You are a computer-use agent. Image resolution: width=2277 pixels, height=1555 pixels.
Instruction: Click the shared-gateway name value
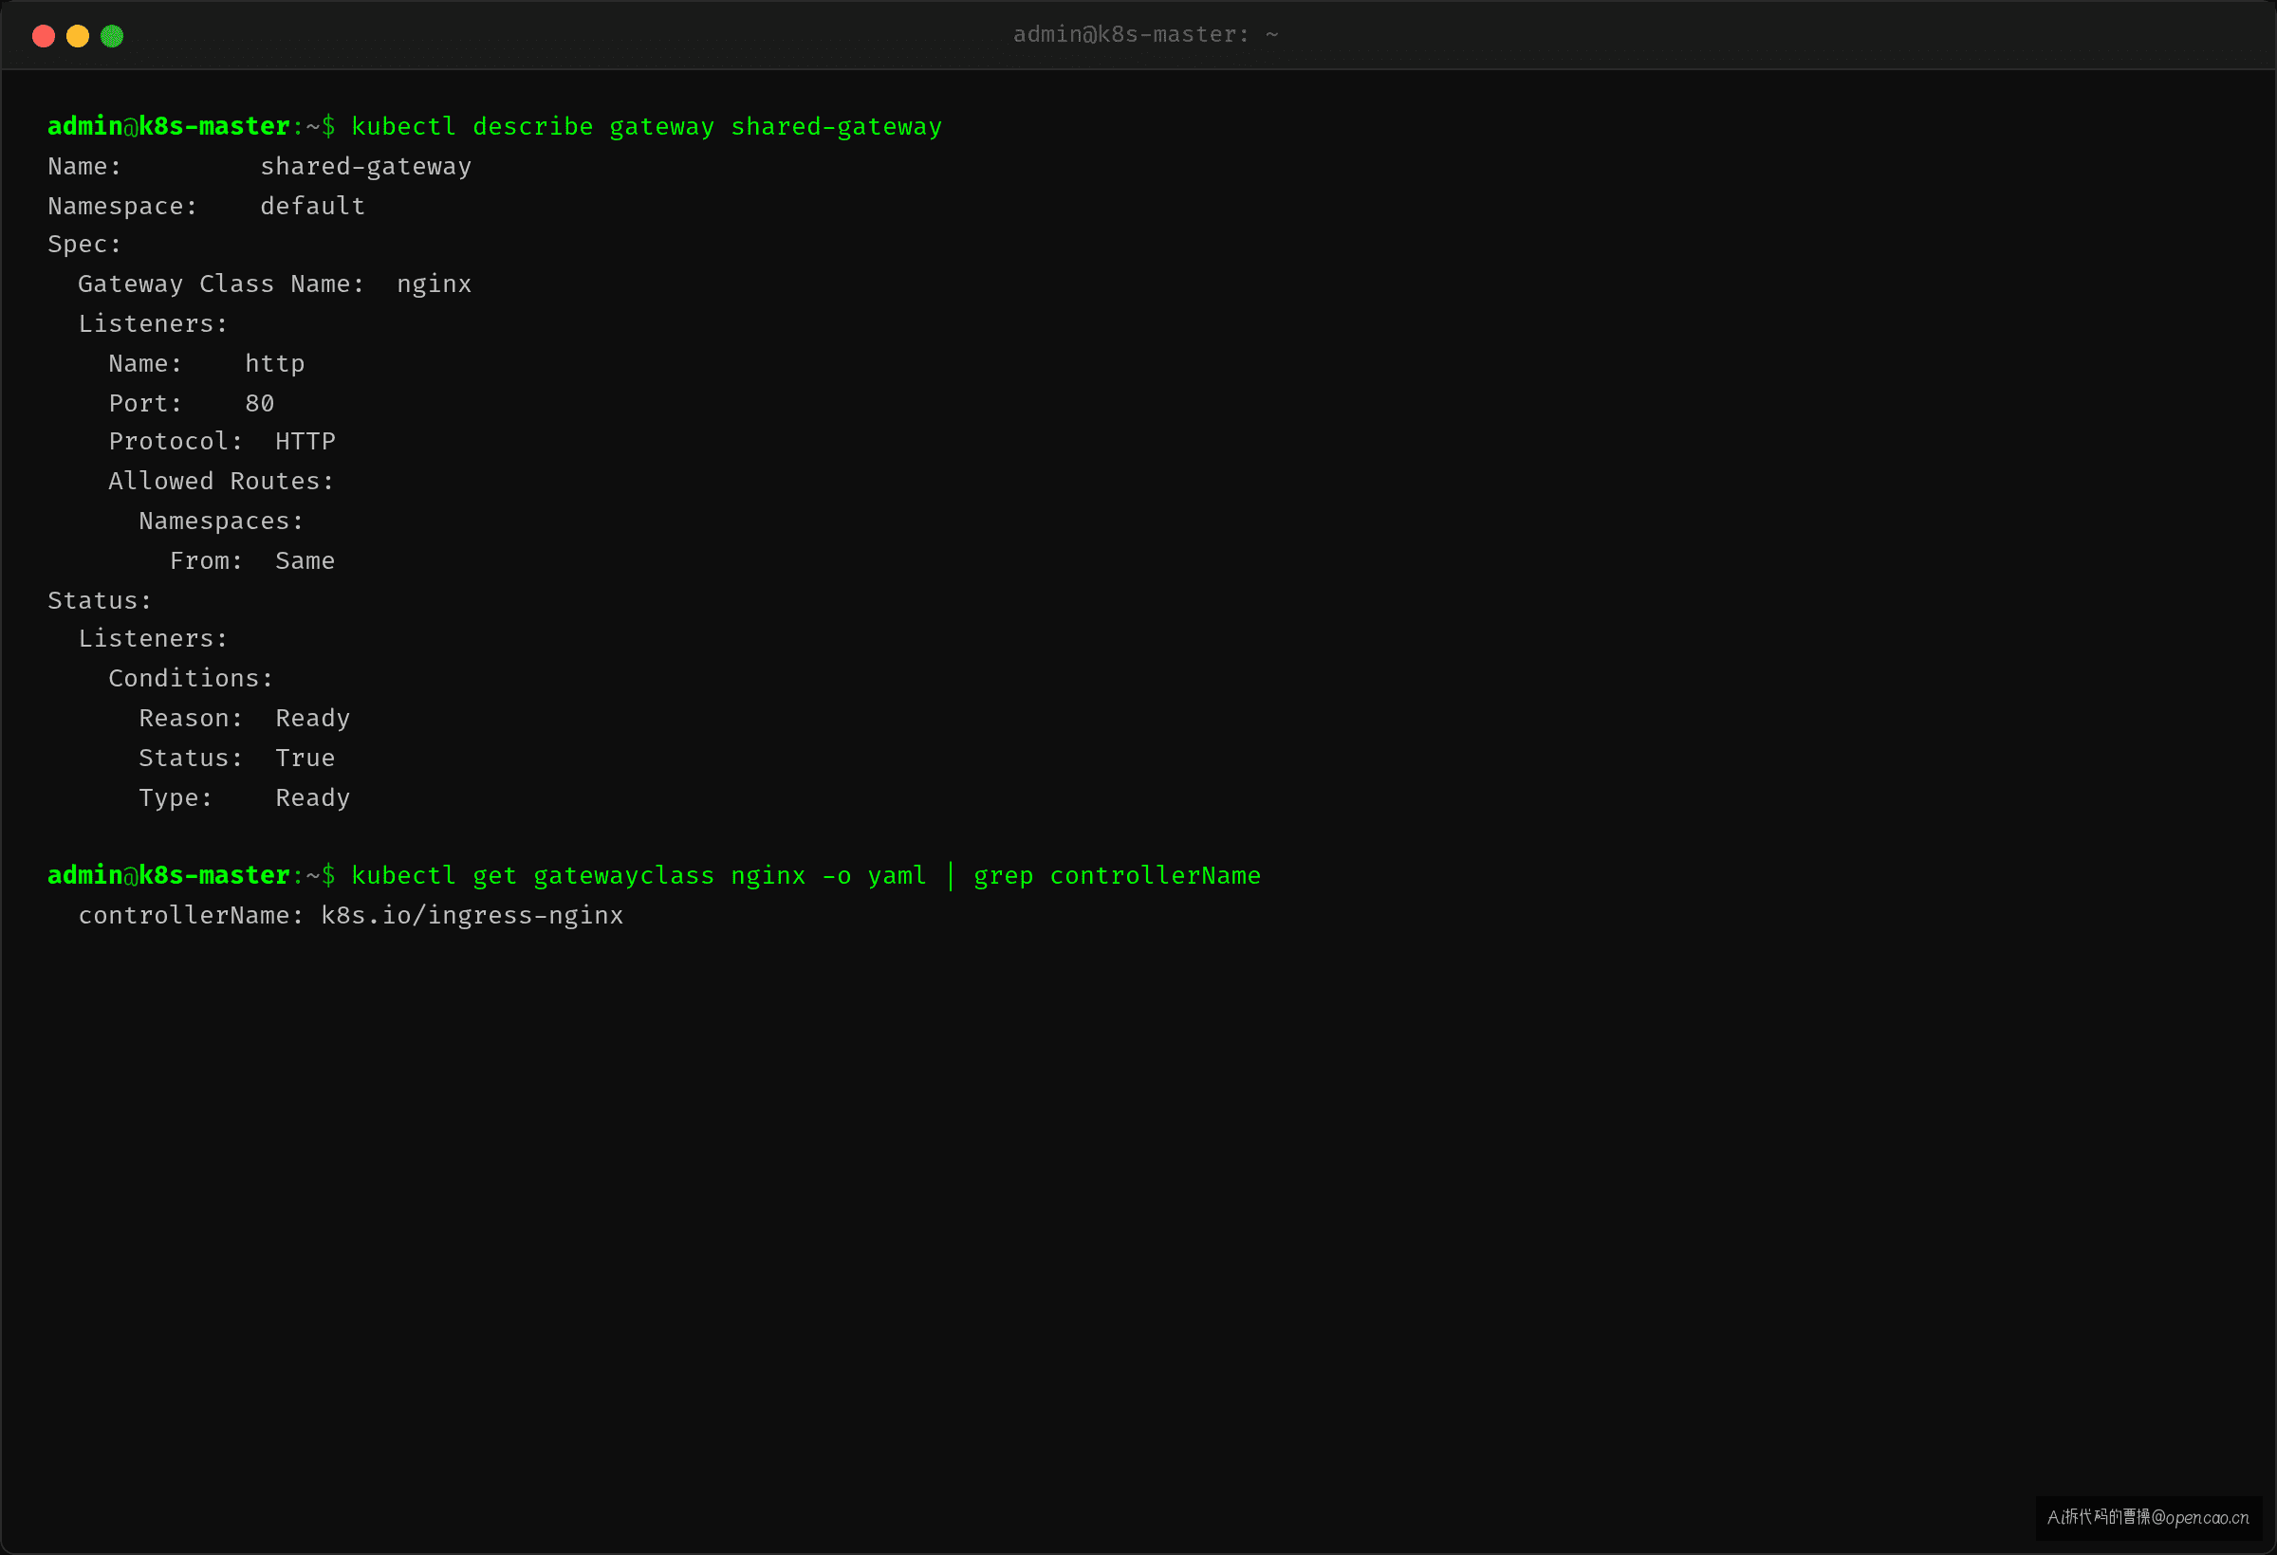(x=365, y=167)
